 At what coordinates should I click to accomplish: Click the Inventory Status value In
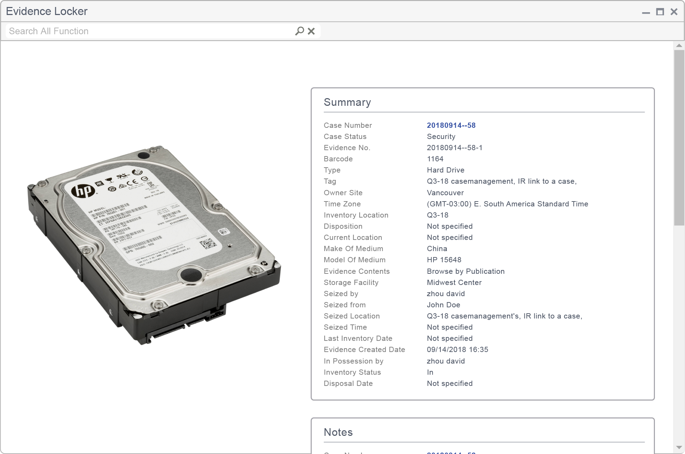pyautogui.click(x=430, y=372)
